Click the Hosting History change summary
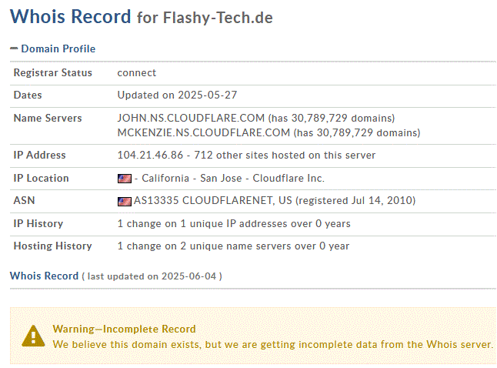 [x=233, y=246]
